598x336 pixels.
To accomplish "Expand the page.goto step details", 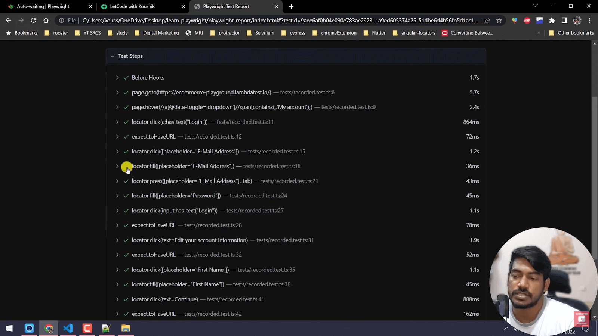I will point(117,93).
